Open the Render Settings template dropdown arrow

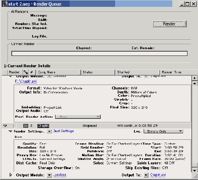[x=49, y=131]
